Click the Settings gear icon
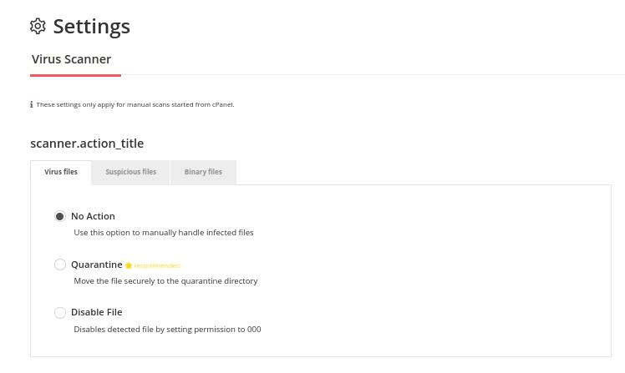The height and width of the screenshot is (373, 625). [38, 26]
